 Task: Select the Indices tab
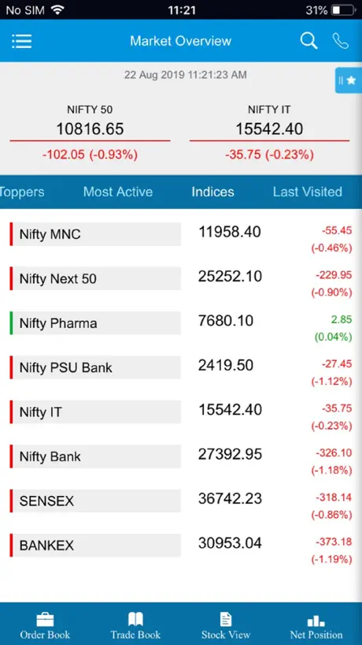[x=212, y=192]
